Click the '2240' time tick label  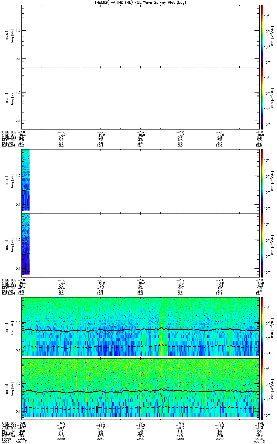pyautogui.click(x=100, y=438)
